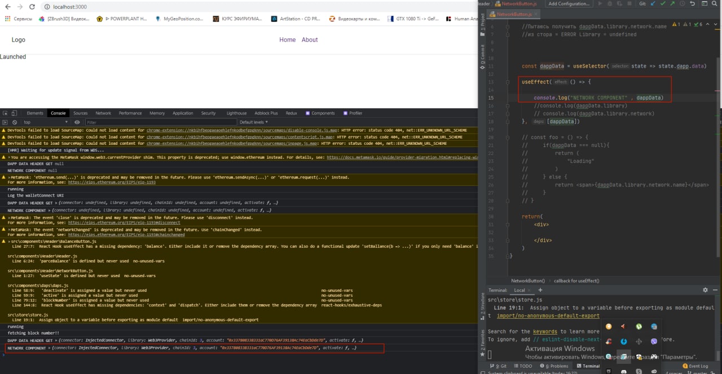The image size is (722, 374).
Task: Open the GTX 1080 Ti bookmark
Action: point(413,19)
